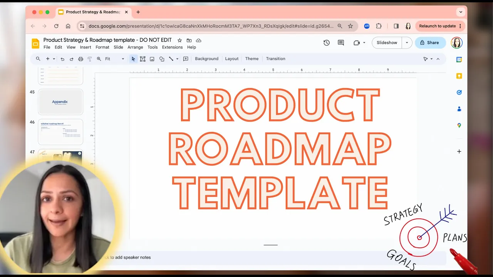Open Google Keep side panel
This screenshot has width=493, height=277.
(459, 76)
